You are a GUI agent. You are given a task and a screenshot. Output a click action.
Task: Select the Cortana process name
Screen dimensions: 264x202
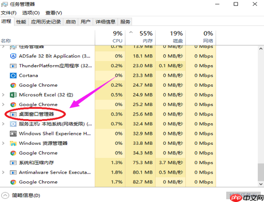[x=29, y=75]
